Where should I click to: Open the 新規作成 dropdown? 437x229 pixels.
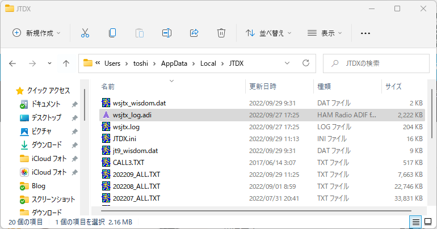point(36,33)
